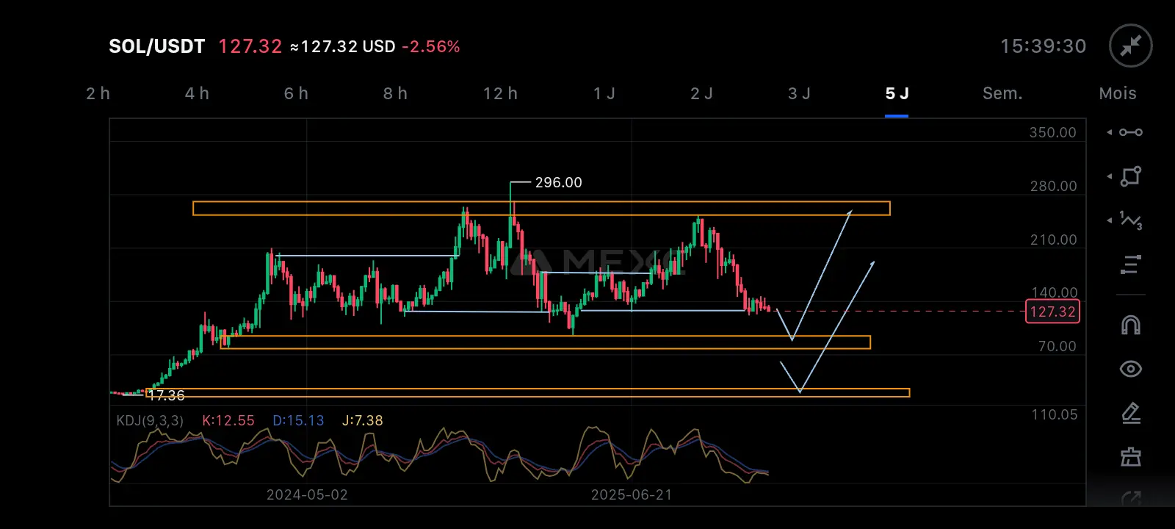Select the trend line drawing tool
Viewport: 1175px width, 529px height.
click(x=1131, y=132)
